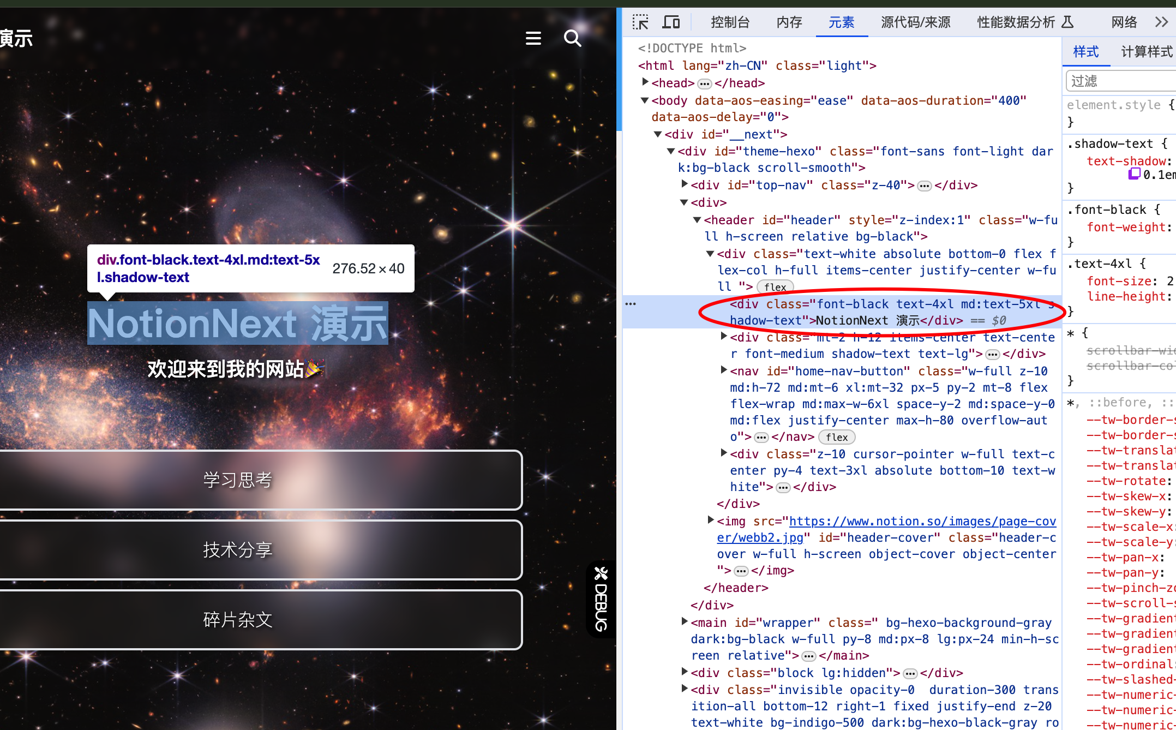Expand the div id top-nav node
1176x730 pixels.
(x=685, y=184)
